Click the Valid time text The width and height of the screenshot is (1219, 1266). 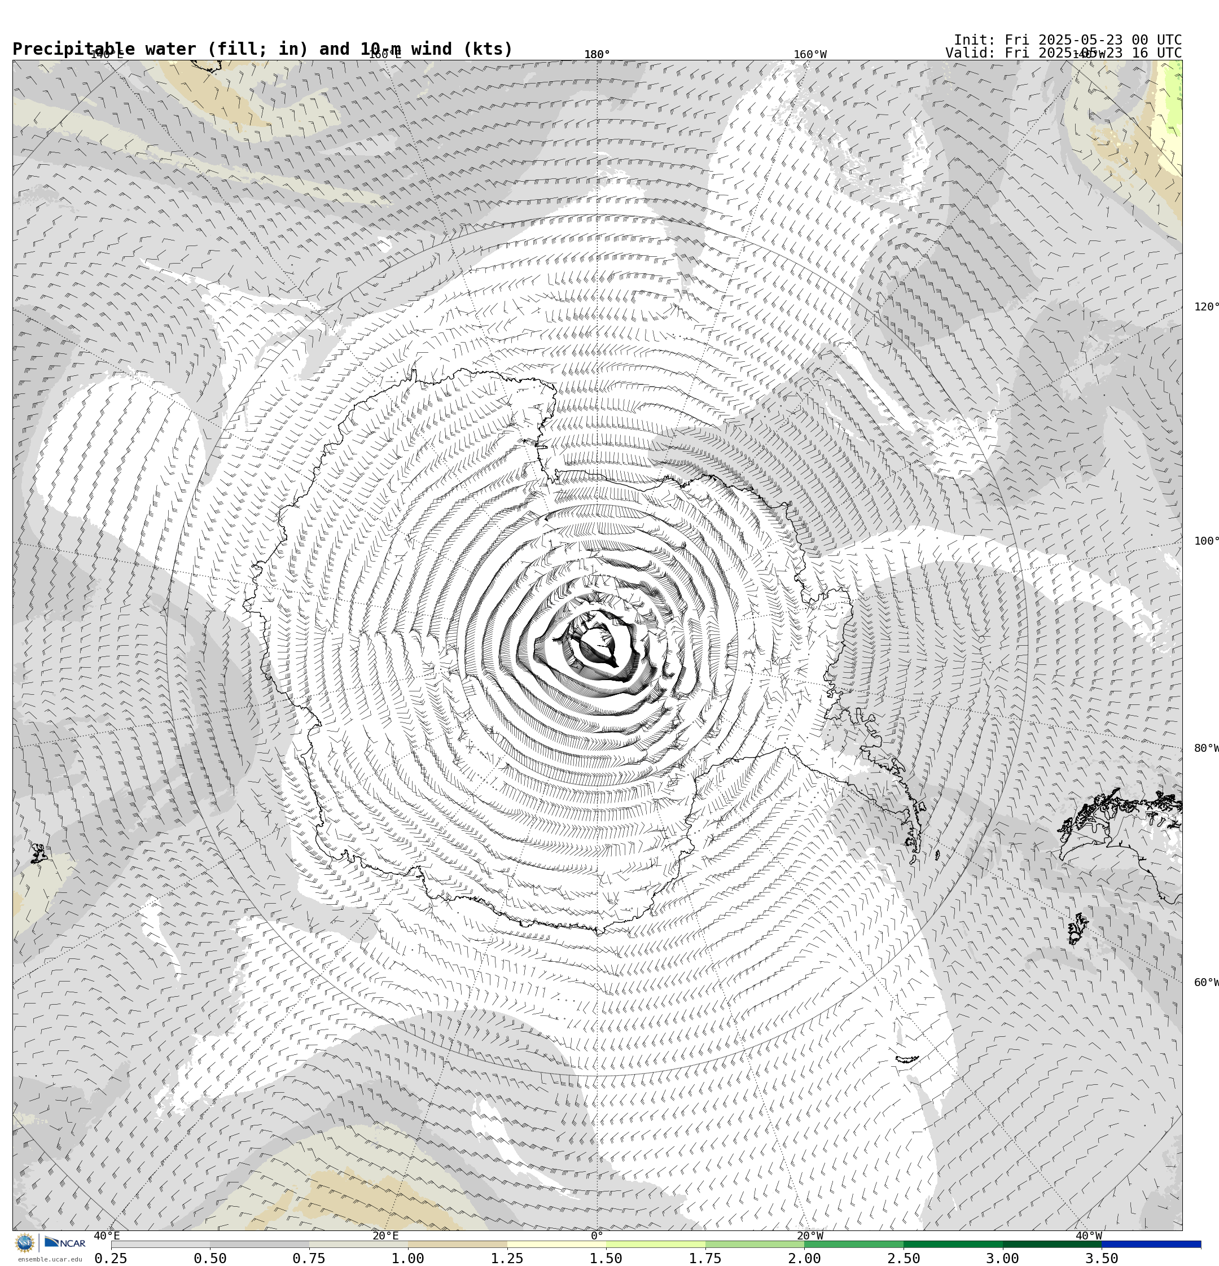click(1063, 53)
